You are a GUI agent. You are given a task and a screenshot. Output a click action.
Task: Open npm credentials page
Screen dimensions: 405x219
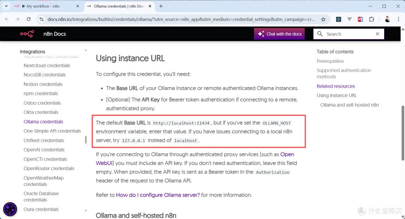tap(40, 94)
